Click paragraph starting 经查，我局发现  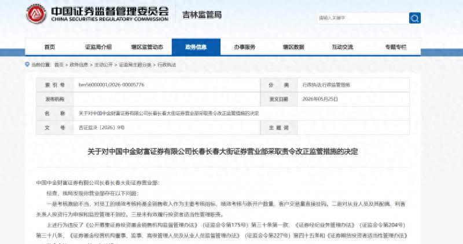tap(93, 194)
